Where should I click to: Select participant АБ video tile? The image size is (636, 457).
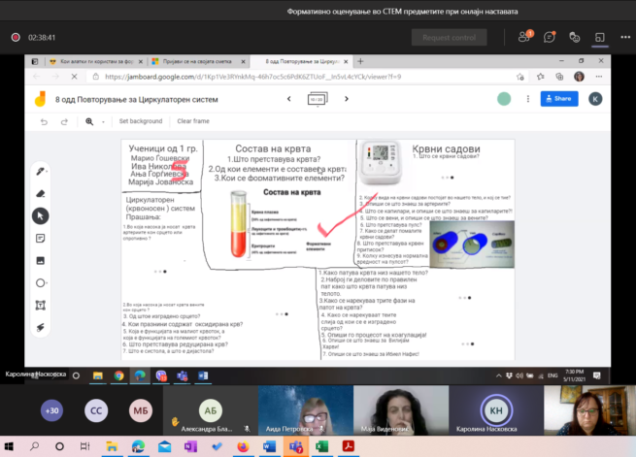(x=210, y=410)
